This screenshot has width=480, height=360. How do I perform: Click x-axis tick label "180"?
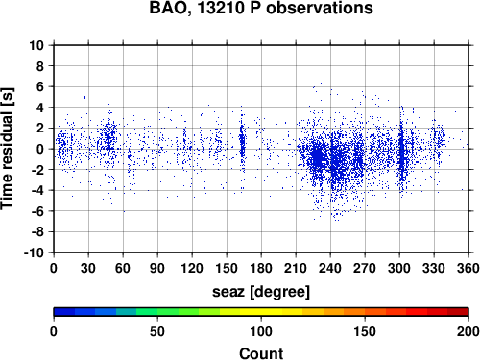261,268
